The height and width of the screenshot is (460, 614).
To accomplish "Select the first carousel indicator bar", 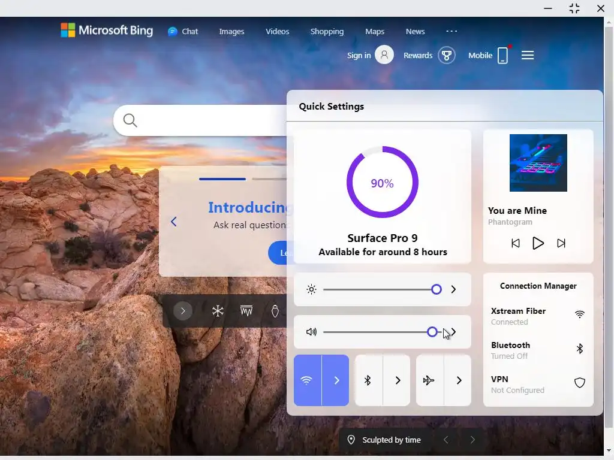I will pos(222,178).
